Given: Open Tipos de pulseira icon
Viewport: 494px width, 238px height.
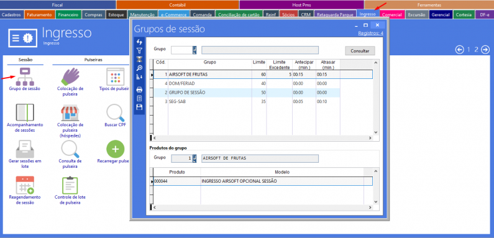Looking at the screenshot, I should (x=116, y=76).
